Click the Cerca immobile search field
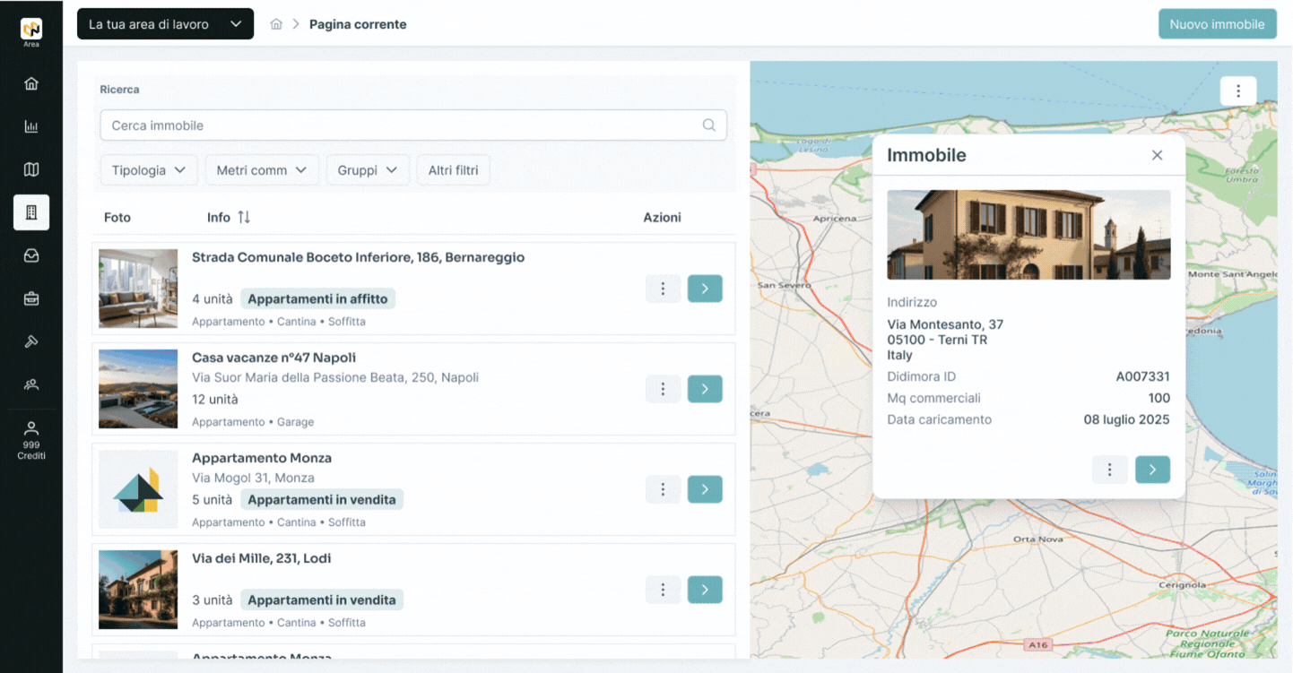The image size is (1293, 673). 413,125
